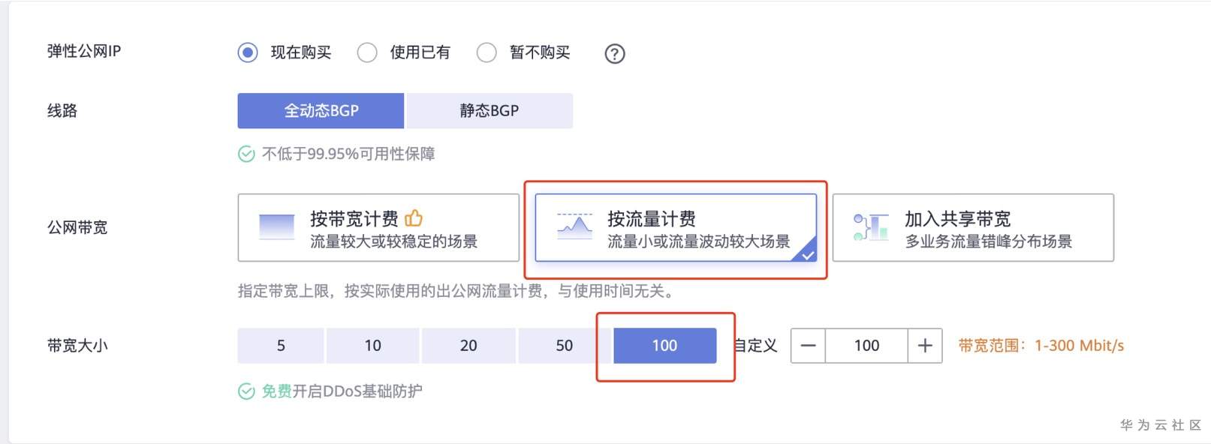
Task: Click the minus stepper to decrease bandwidth
Action: [807, 346]
